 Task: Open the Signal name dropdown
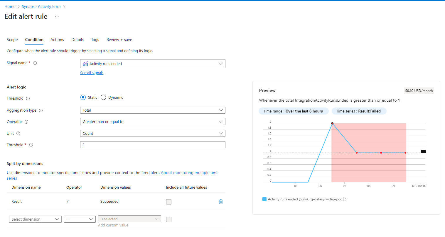153,64
